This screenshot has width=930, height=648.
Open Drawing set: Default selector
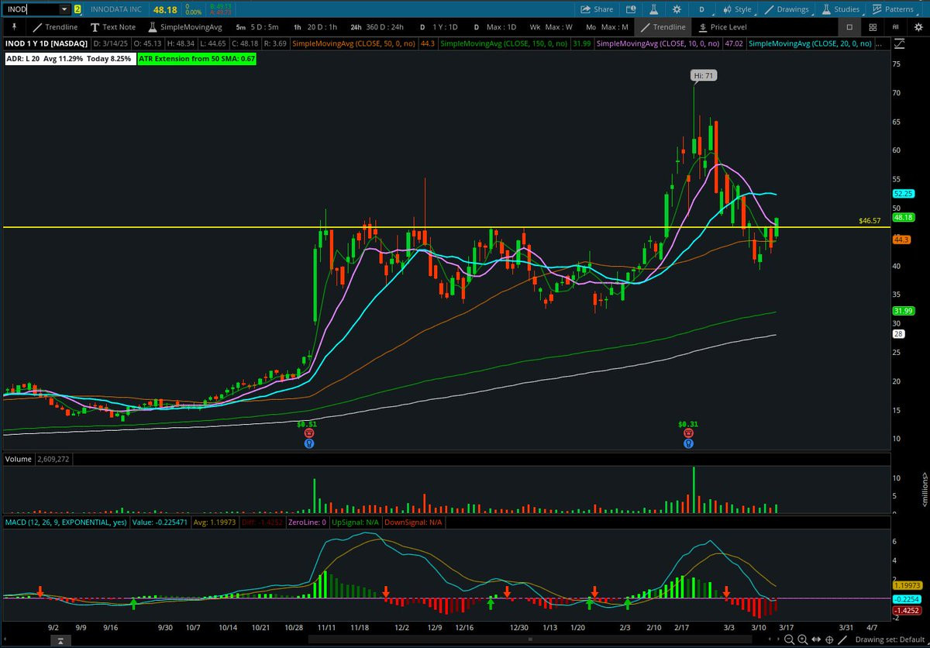point(891,639)
